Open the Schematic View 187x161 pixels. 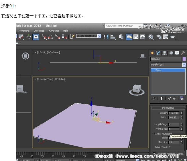[x=143, y=37]
